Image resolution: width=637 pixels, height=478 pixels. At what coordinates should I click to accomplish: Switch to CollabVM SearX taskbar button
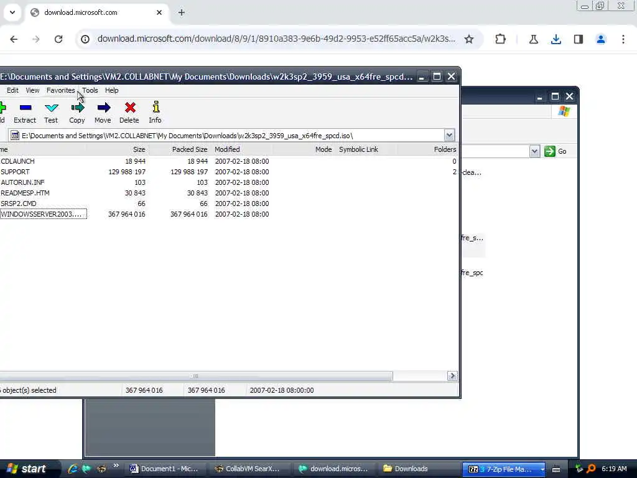coord(249,469)
